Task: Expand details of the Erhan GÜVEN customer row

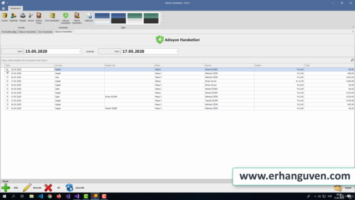Action: point(7,97)
